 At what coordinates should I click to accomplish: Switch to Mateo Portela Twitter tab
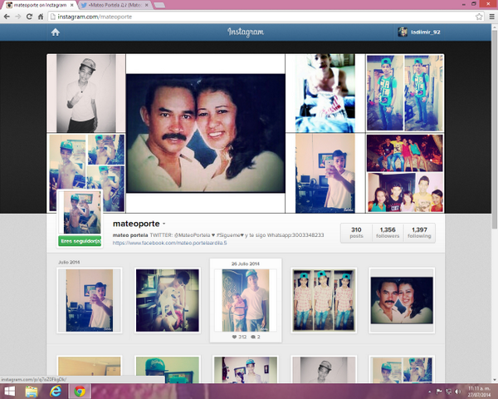pyautogui.click(x=115, y=5)
